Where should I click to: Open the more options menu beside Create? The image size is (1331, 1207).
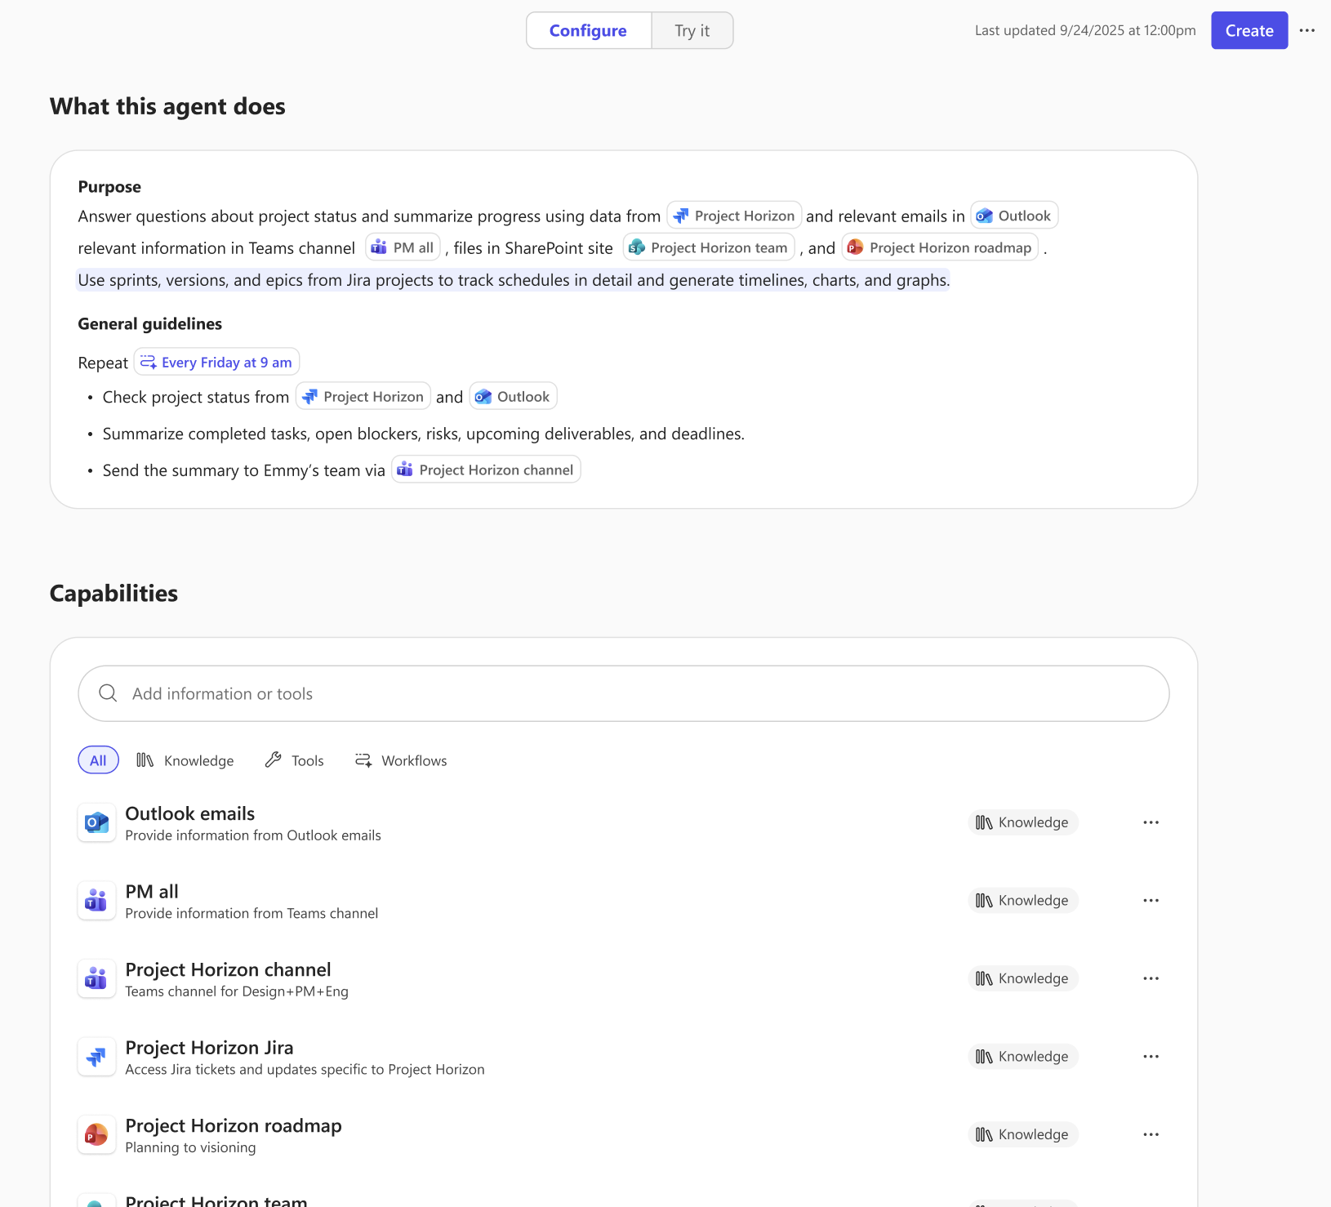(1307, 30)
